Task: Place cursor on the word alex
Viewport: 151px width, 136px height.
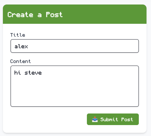Action: (x=21, y=47)
